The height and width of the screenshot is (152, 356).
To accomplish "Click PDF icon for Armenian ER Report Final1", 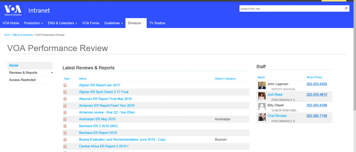I will (65, 106).
